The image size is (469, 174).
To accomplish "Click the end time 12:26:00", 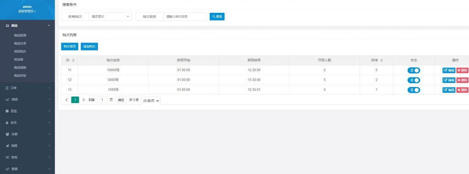I will pyautogui.click(x=254, y=70).
